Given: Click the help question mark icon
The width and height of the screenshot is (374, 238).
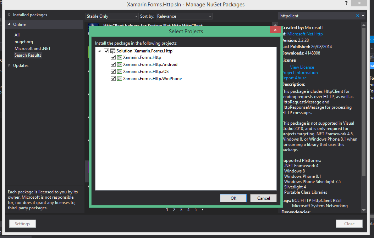Looking at the screenshot, I should [x=346, y=3].
